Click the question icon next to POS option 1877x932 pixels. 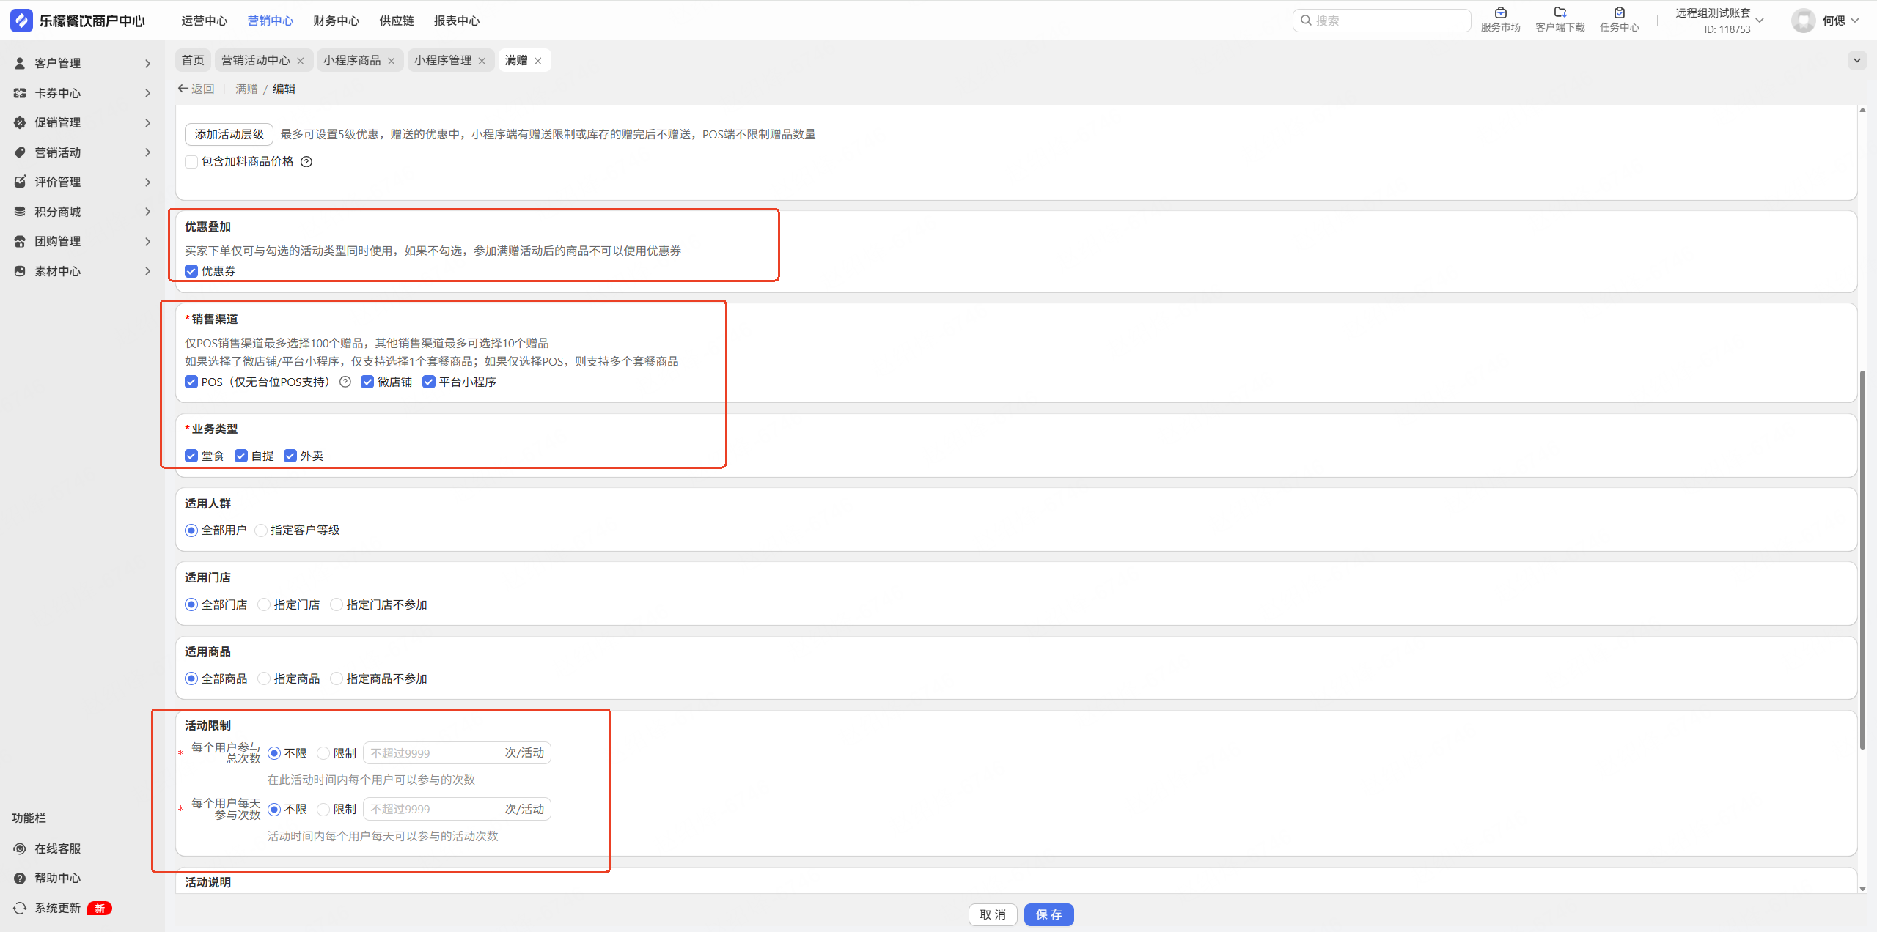pyautogui.click(x=345, y=382)
